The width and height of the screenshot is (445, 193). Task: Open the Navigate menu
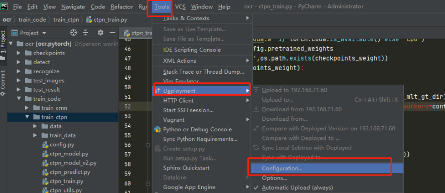(x=73, y=7)
